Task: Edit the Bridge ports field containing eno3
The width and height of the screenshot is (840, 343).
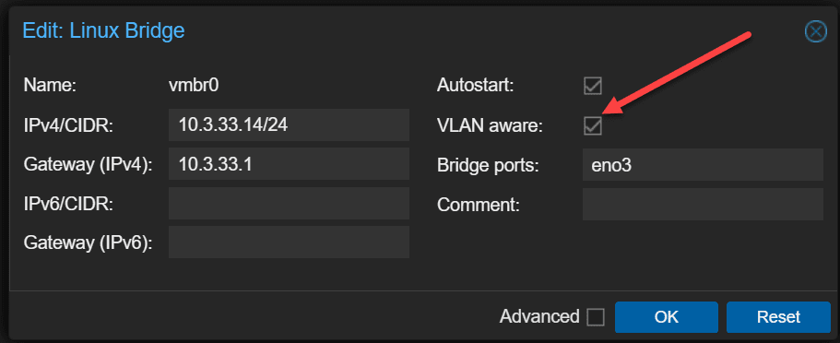Action: click(x=703, y=165)
